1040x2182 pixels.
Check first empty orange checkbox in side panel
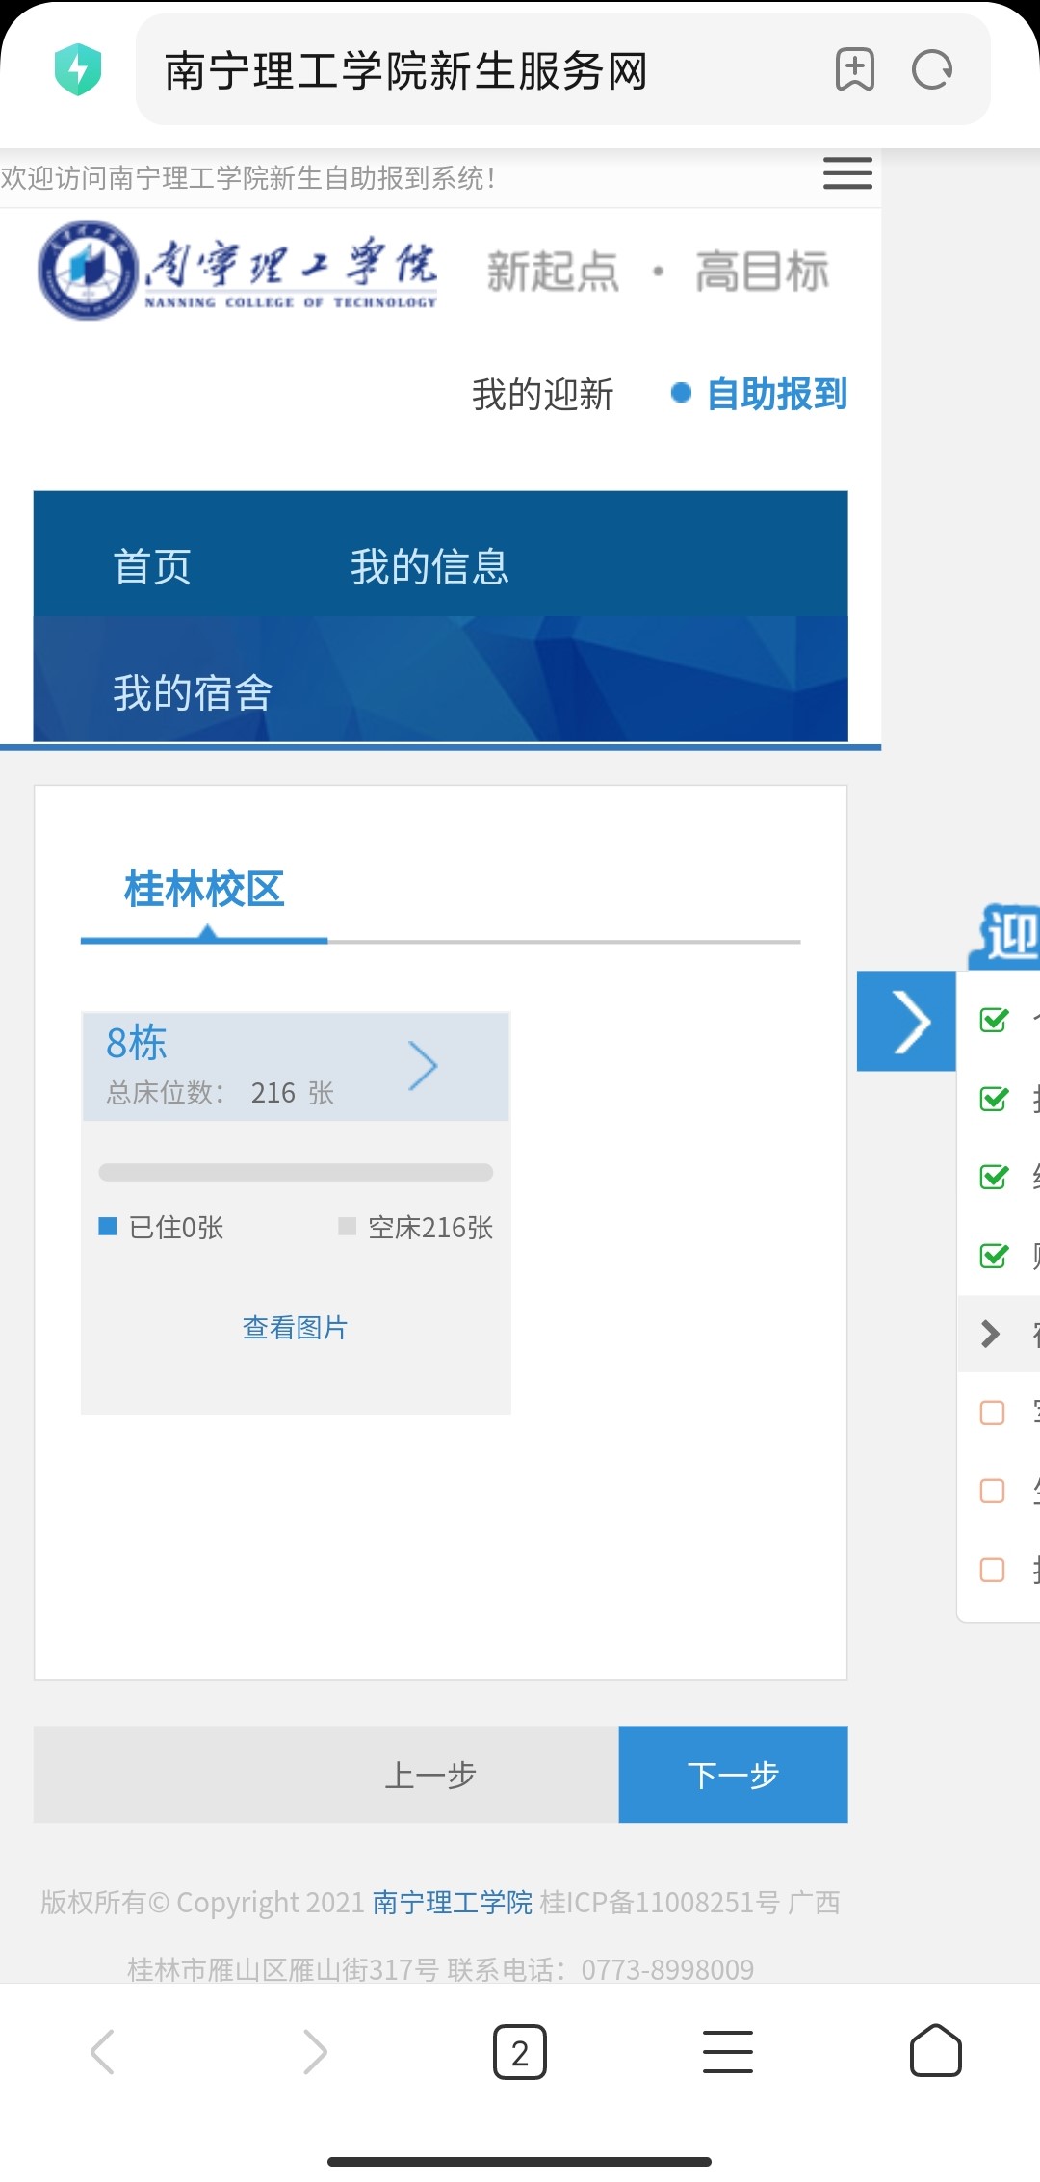click(x=992, y=1413)
